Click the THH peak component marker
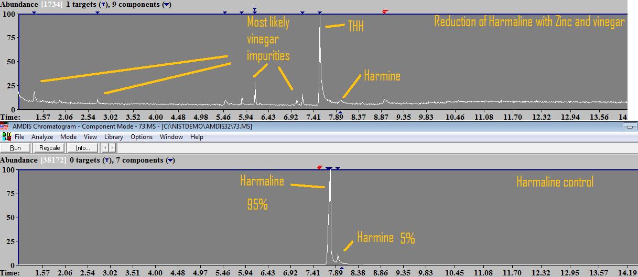This screenshot has height=277, width=638. [320, 13]
